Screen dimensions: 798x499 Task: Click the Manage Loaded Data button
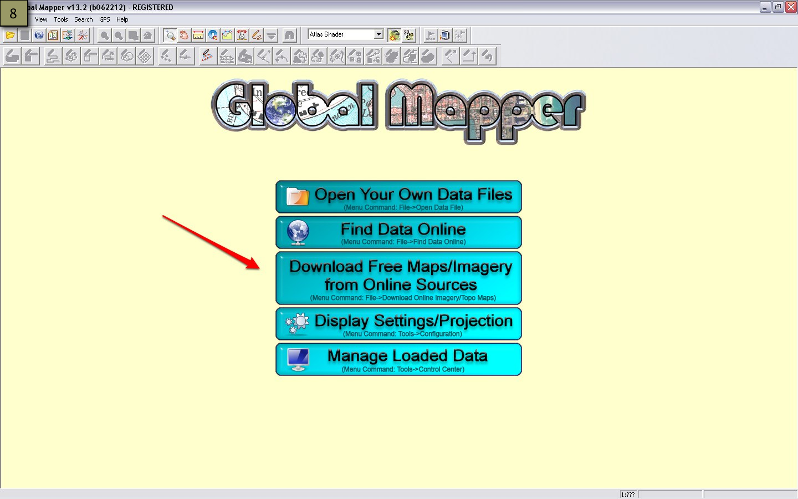pyautogui.click(x=398, y=359)
